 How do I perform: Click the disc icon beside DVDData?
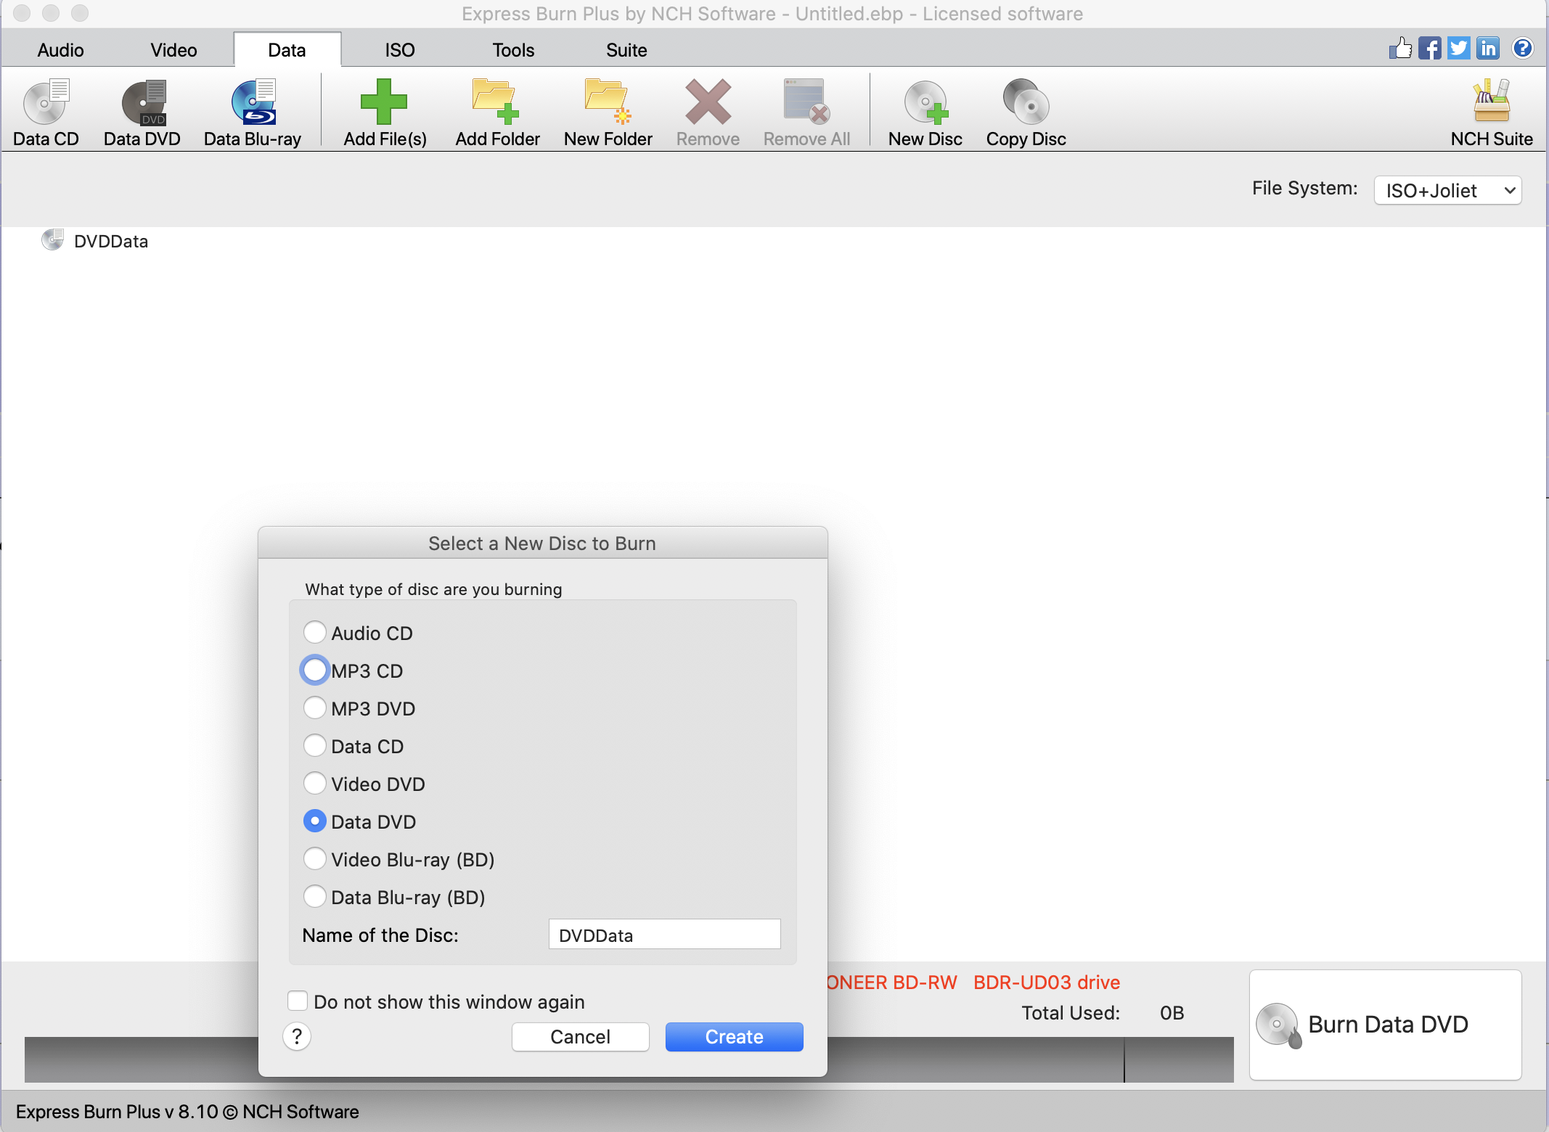(x=52, y=239)
